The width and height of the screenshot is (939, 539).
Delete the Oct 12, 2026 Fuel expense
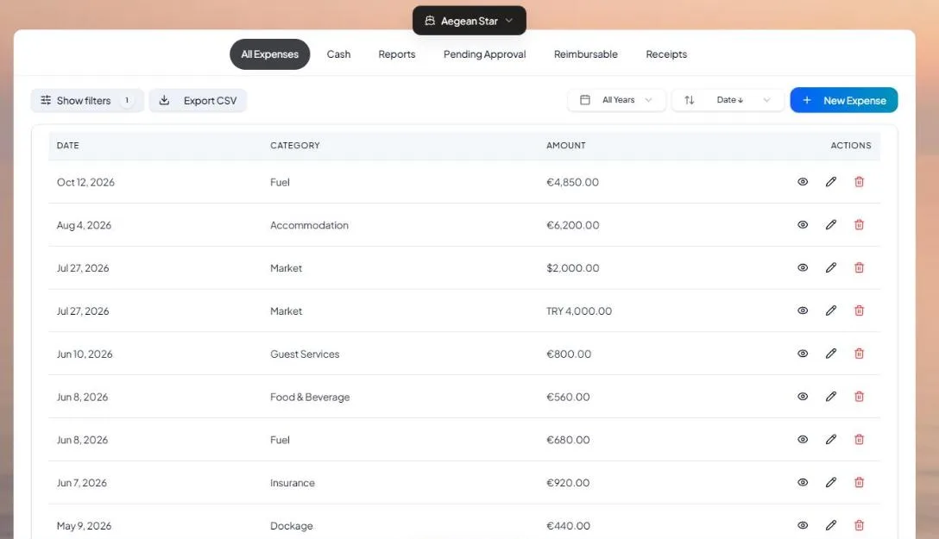click(x=859, y=182)
